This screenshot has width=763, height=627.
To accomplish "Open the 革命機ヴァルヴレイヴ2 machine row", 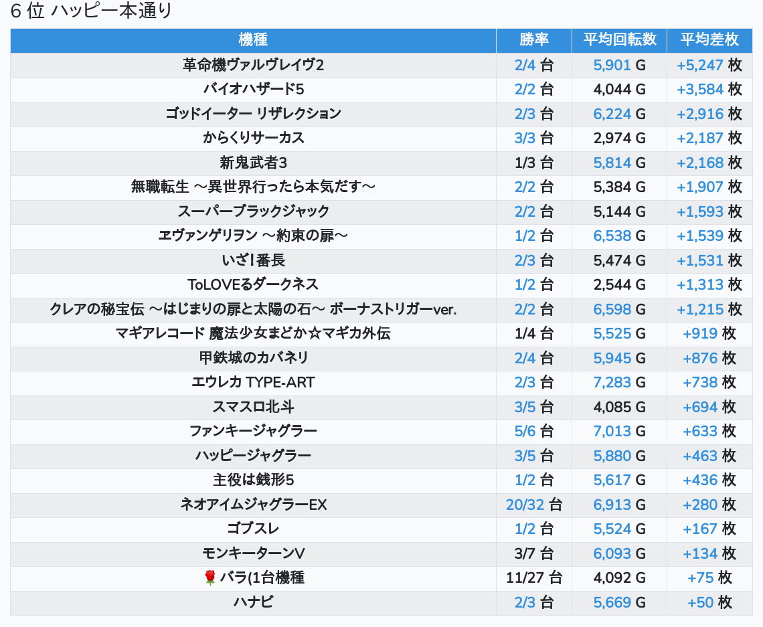I will [253, 65].
